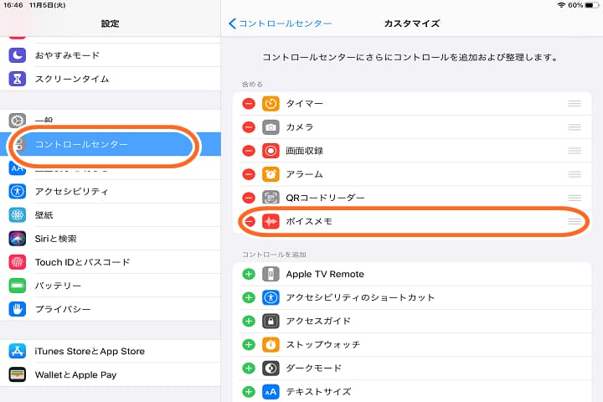Click the red Voice Memos waveform icon
The width and height of the screenshot is (603, 402).
point(271,221)
